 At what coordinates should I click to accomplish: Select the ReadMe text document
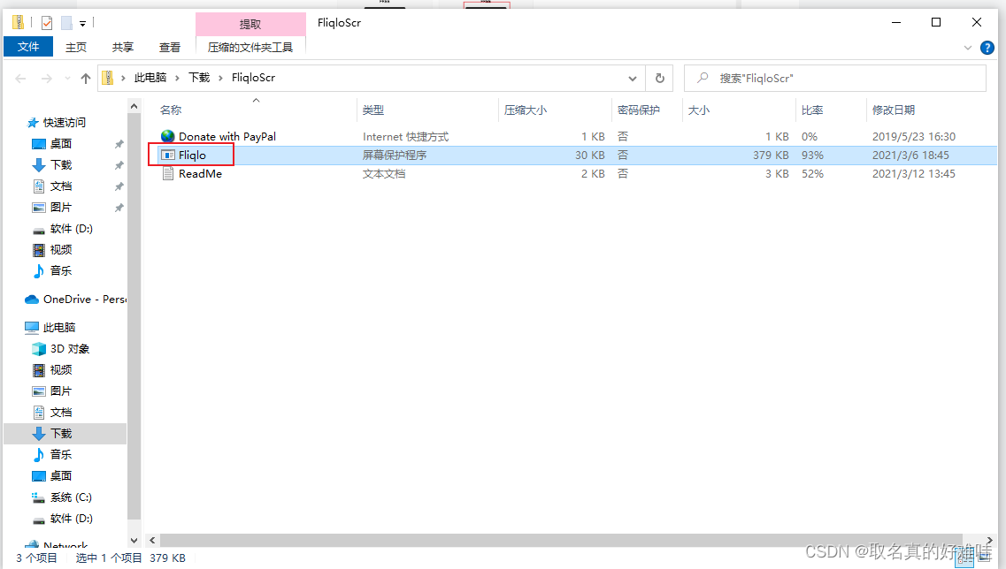(200, 174)
